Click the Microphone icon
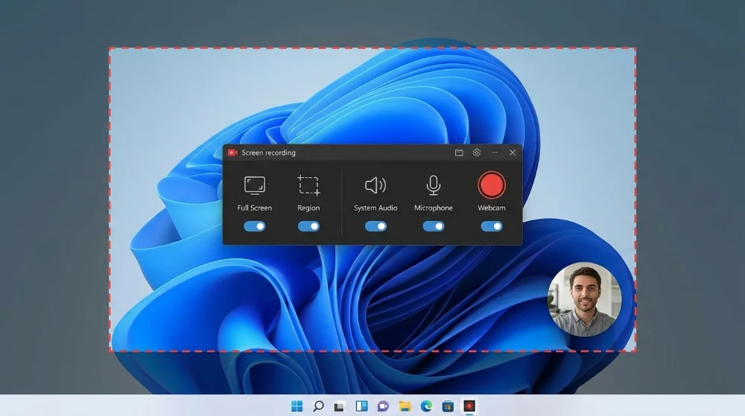 click(433, 185)
